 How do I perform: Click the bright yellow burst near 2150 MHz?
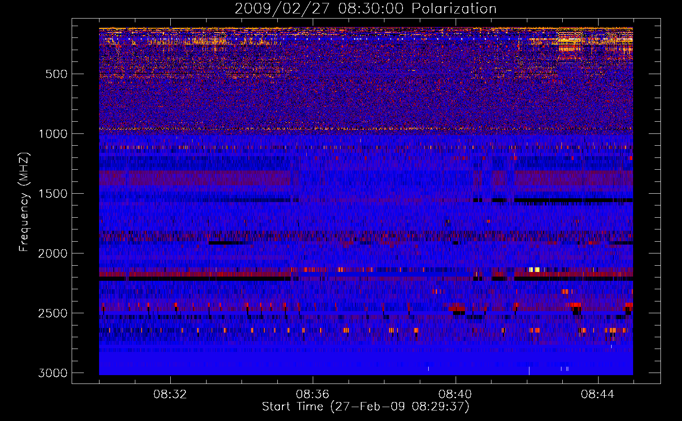(534, 269)
